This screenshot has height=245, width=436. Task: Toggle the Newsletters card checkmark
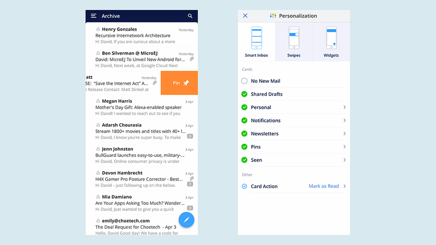coord(244,133)
